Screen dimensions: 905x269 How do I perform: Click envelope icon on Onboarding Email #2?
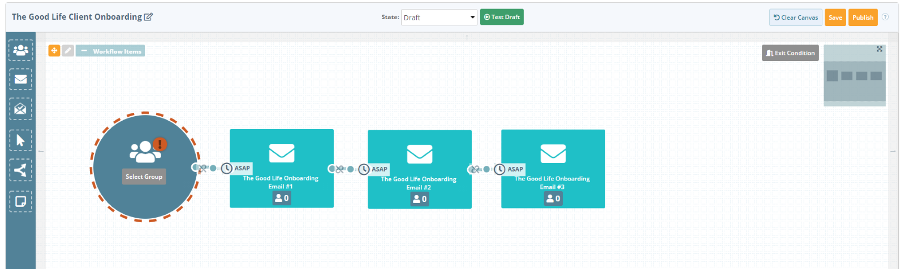(420, 154)
